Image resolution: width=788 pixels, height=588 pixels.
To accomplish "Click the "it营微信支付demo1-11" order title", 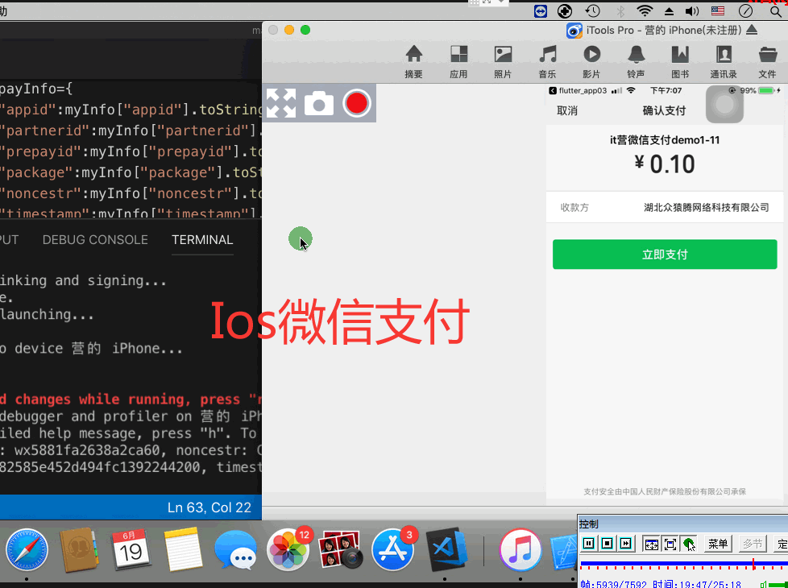I will pyautogui.click(x=665, y=140).
